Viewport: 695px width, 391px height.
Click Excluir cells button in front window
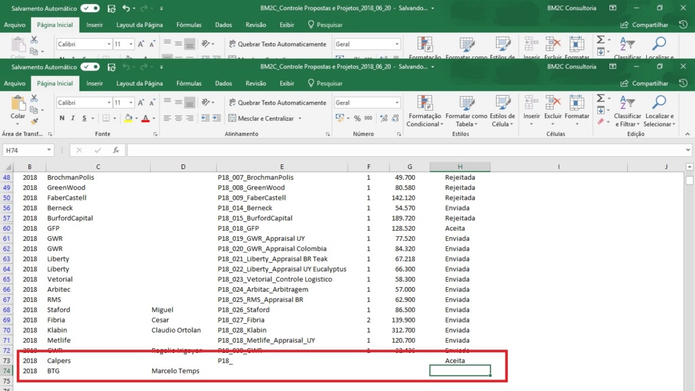(552, 111)
